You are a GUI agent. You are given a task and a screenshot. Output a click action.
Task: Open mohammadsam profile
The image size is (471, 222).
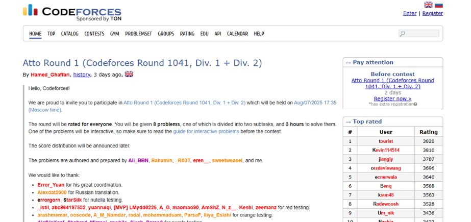pyautogui.click(x=162, y=215)
